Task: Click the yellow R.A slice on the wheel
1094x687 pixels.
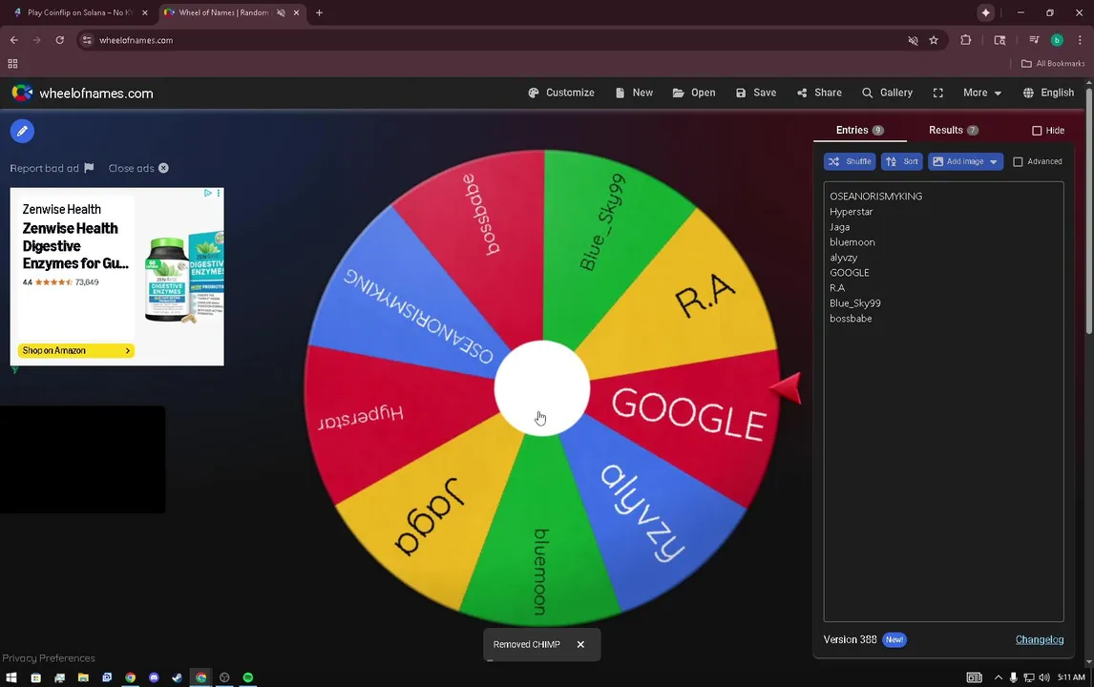Action: [x=705, y=297]
